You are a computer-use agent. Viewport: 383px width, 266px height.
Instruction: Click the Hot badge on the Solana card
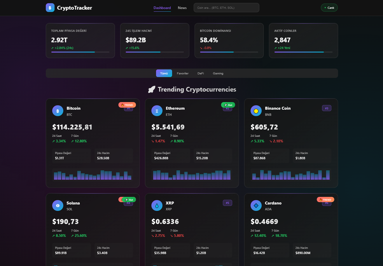pyautogui.click(x=129, y=200)
